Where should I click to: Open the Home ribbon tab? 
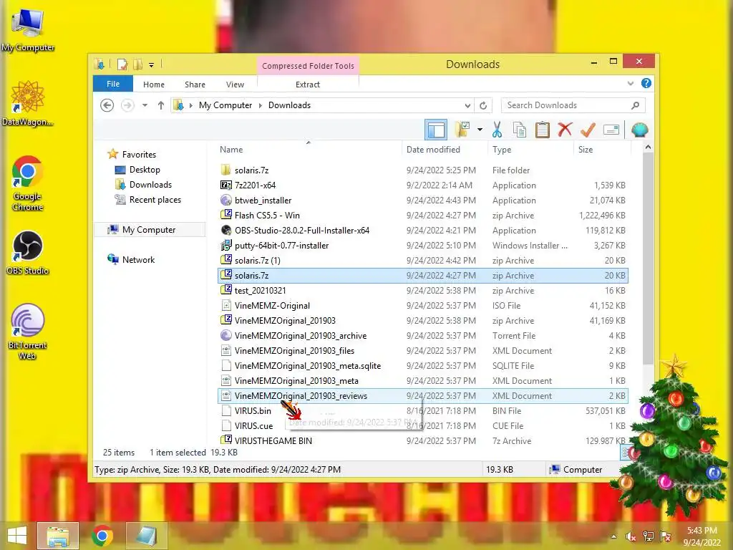pos(154,85)
